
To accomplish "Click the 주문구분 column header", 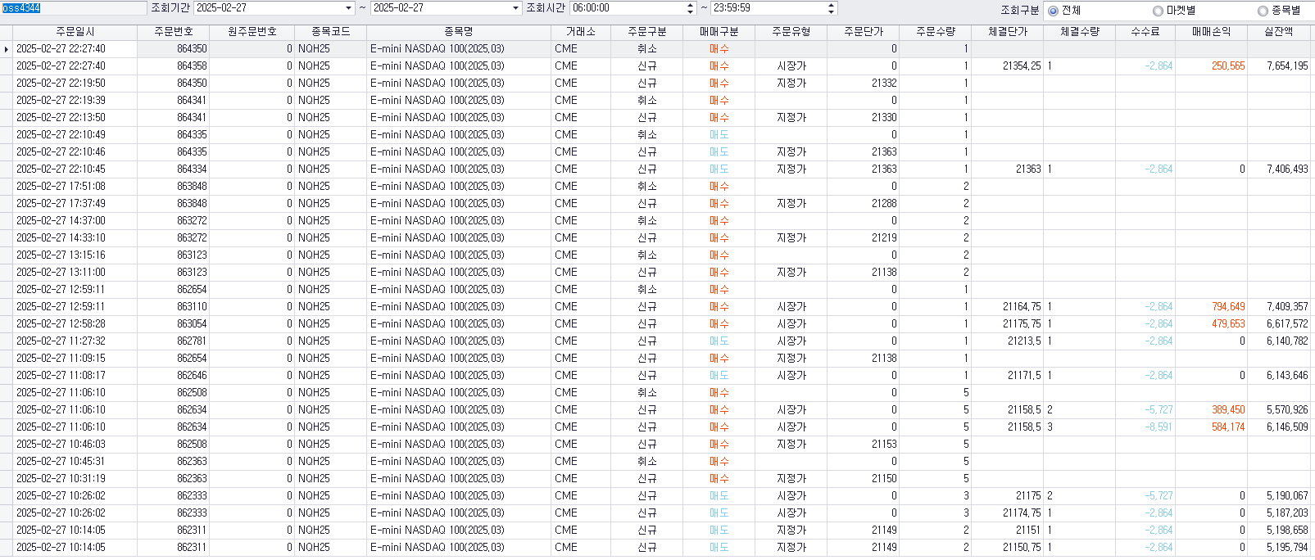I will click(647, 32).
